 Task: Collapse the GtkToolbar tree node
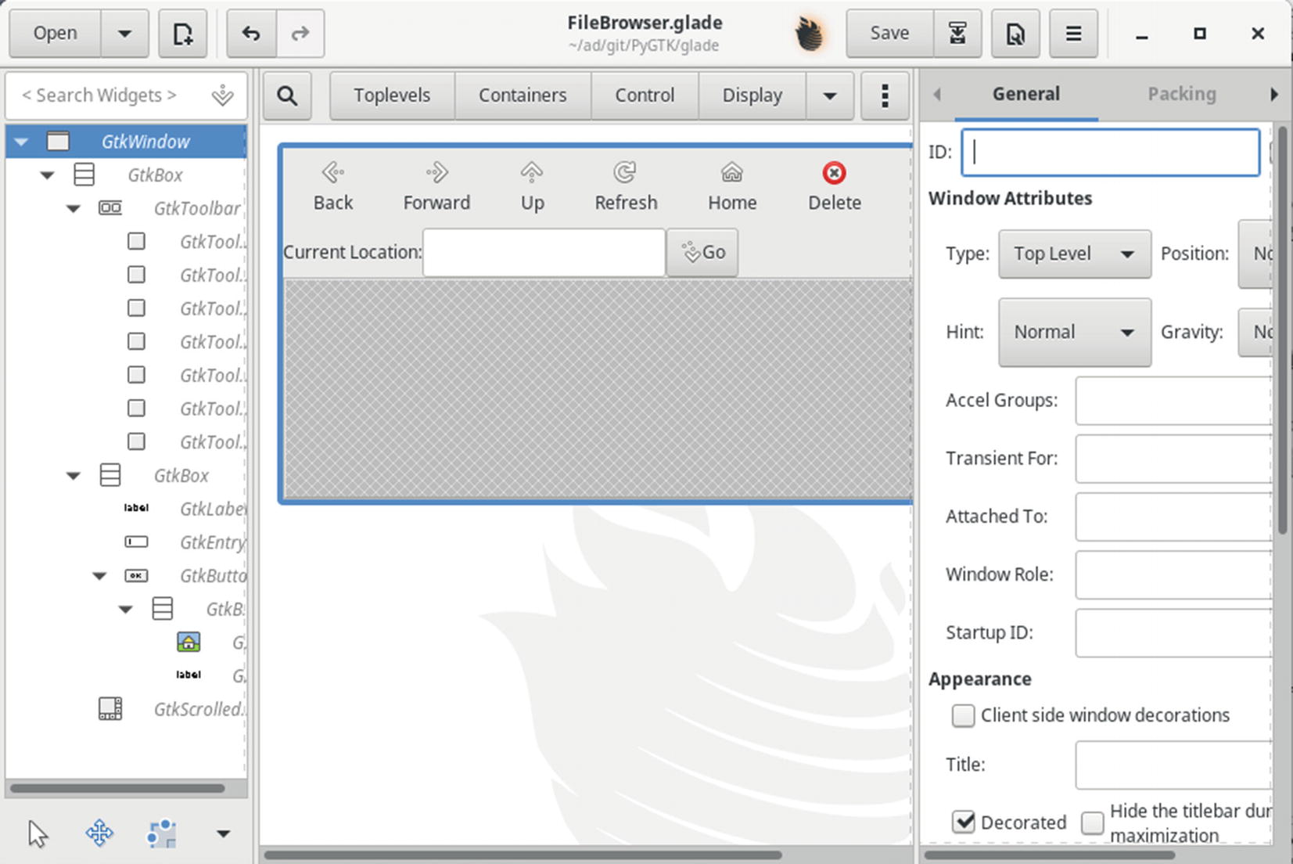click(x=74, y=209)
